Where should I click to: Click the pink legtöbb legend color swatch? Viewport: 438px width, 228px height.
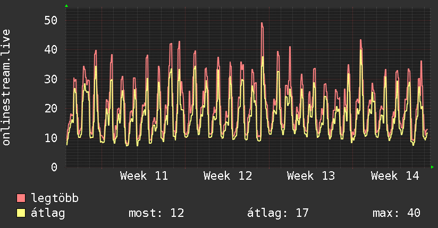tap(21, 198)
